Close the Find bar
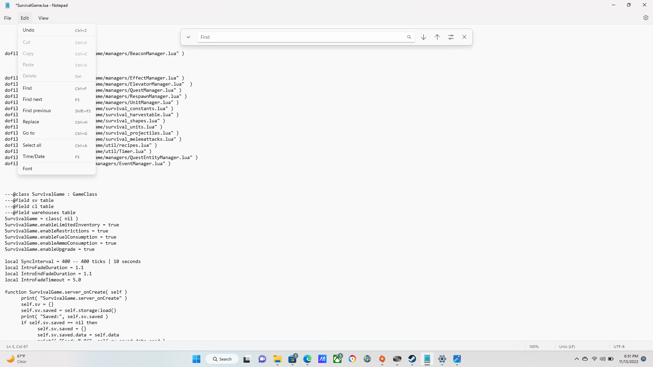 464,37
